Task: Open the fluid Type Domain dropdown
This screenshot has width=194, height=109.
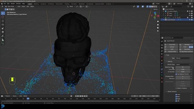Action: pos(183,58)
